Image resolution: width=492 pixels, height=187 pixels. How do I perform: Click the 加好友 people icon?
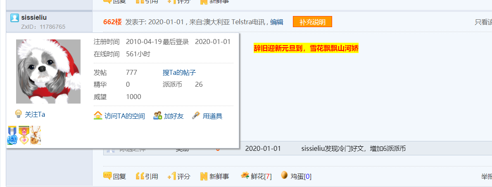[x=157, y=116]
